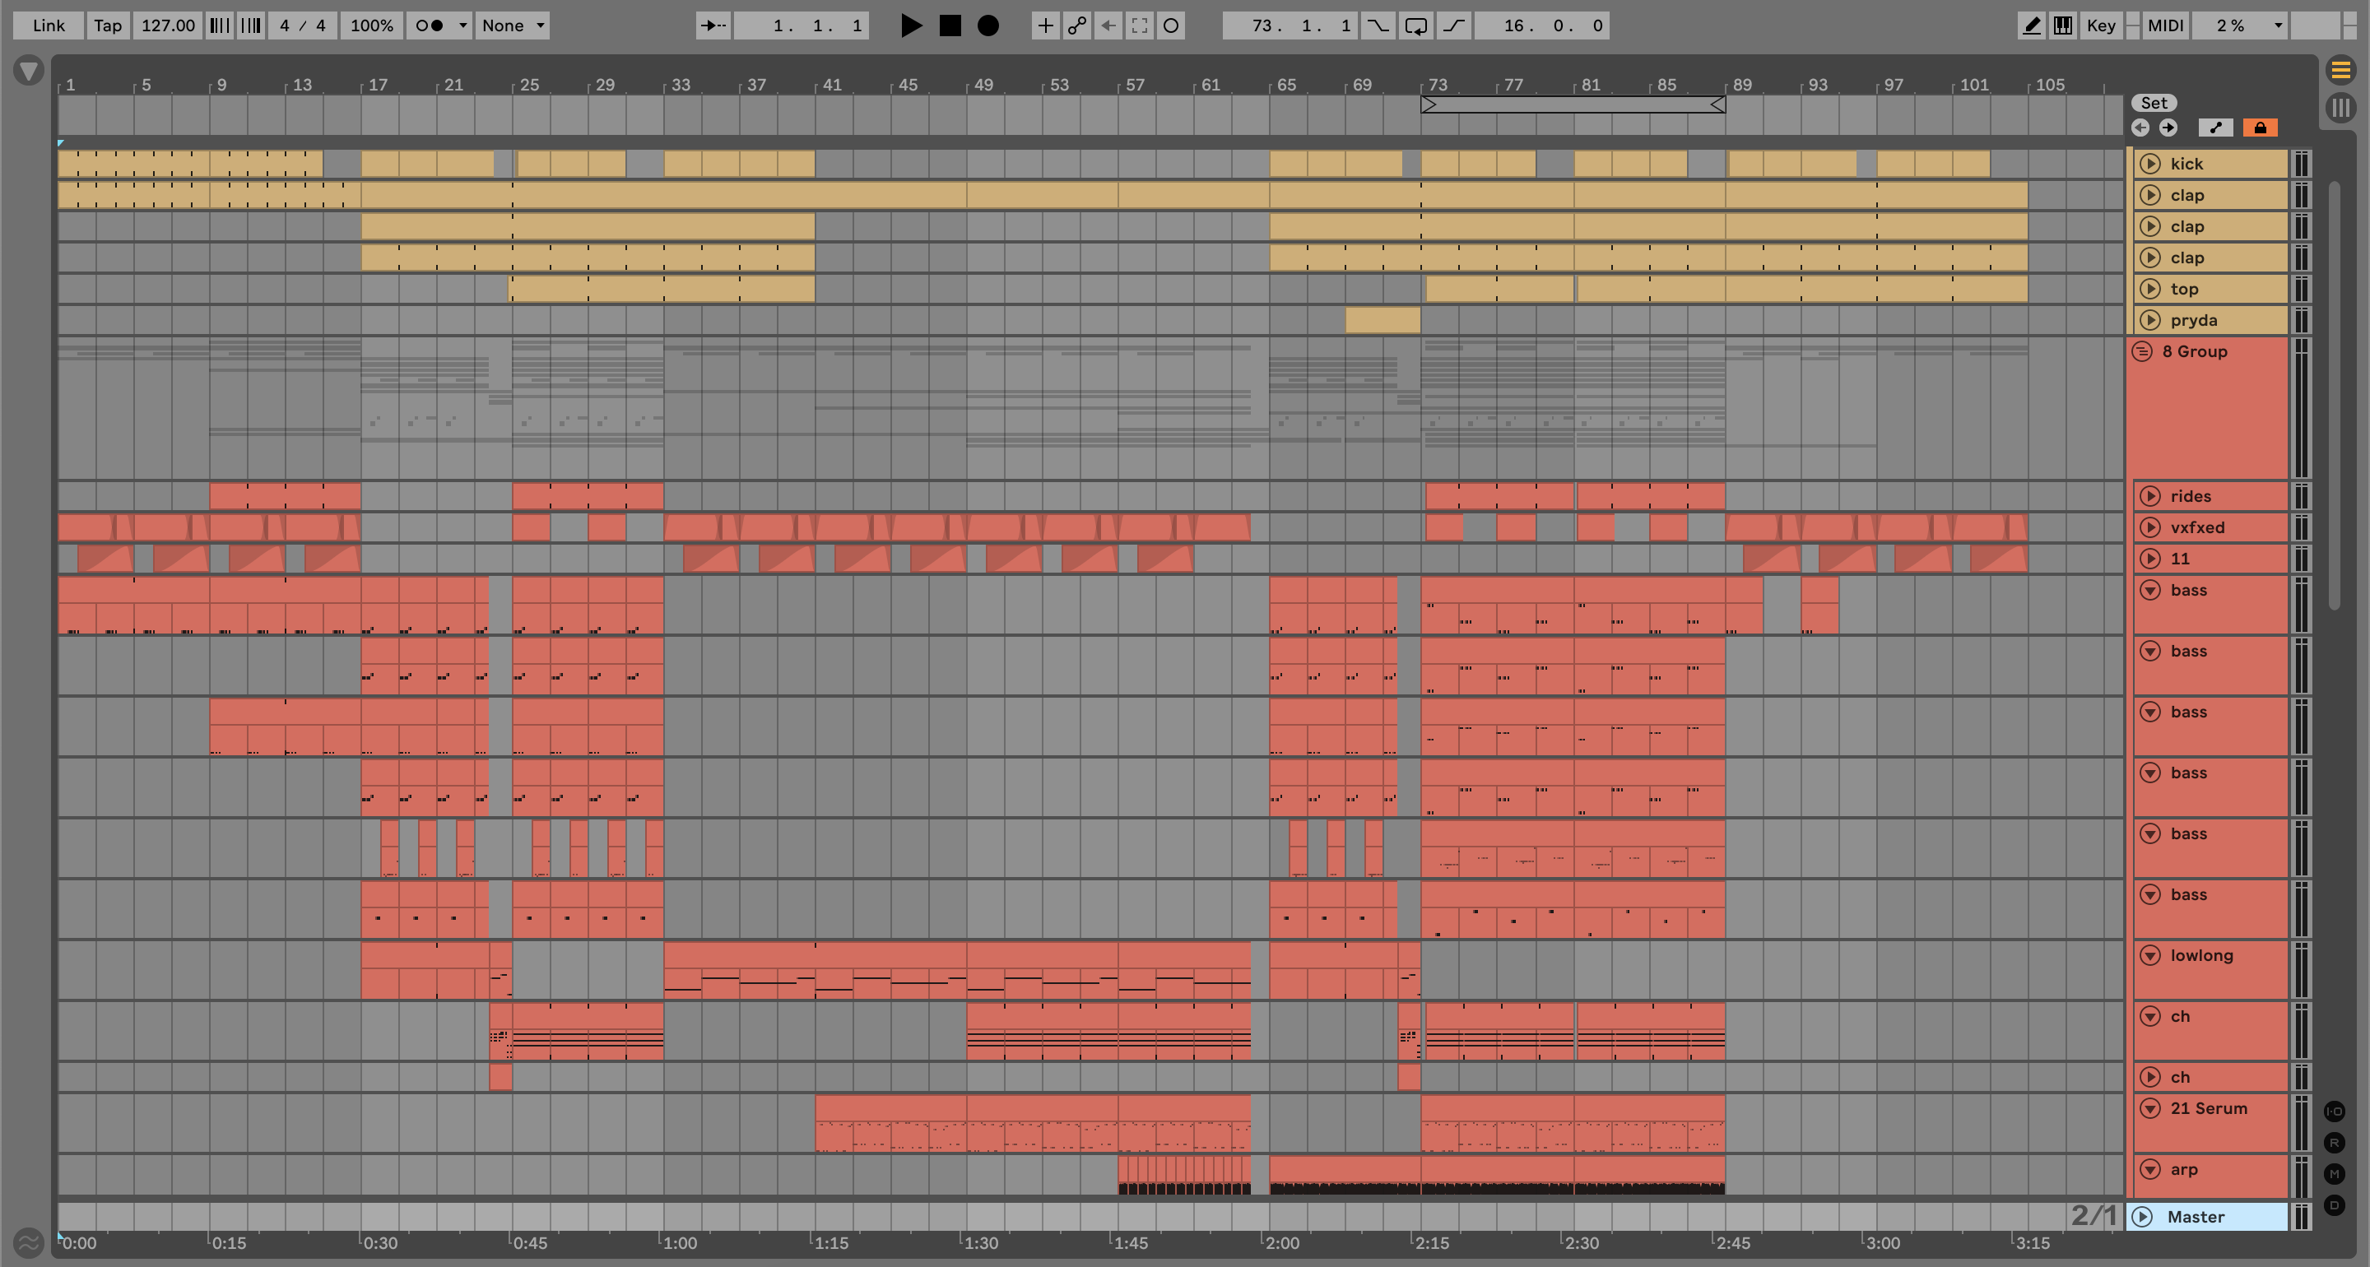
Task: Click the Tap tempo button
Action: pyautogui.click(x=108, y=26)
